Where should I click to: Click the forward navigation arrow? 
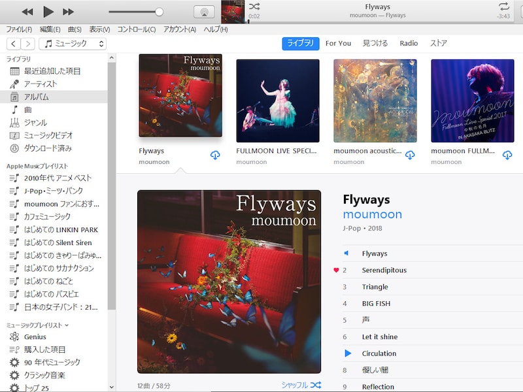tap(27, 44)
